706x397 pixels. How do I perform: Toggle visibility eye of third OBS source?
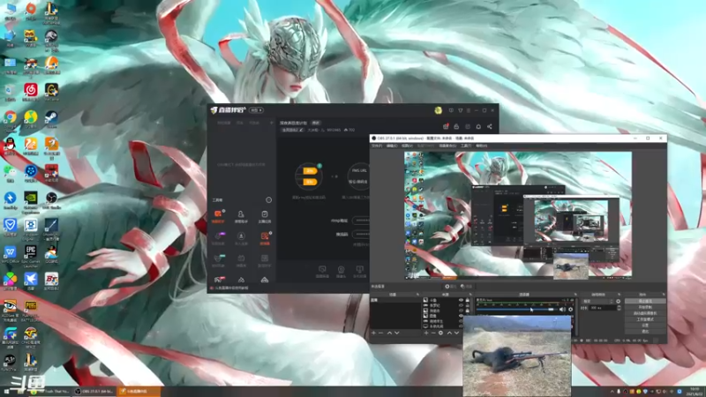pyautogui.click(x=461, y=311)
